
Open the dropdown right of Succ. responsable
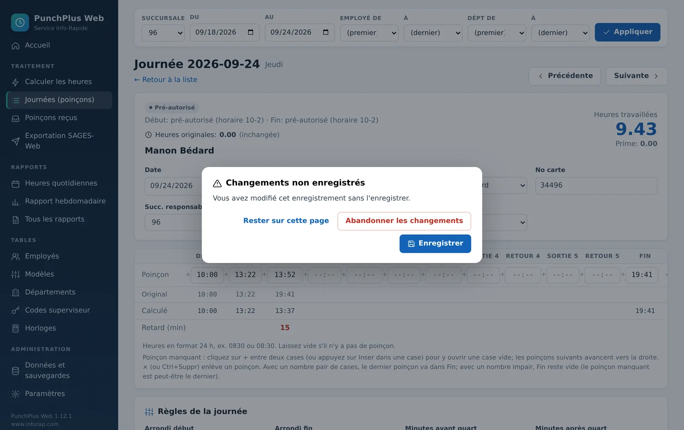click(504, 222)
